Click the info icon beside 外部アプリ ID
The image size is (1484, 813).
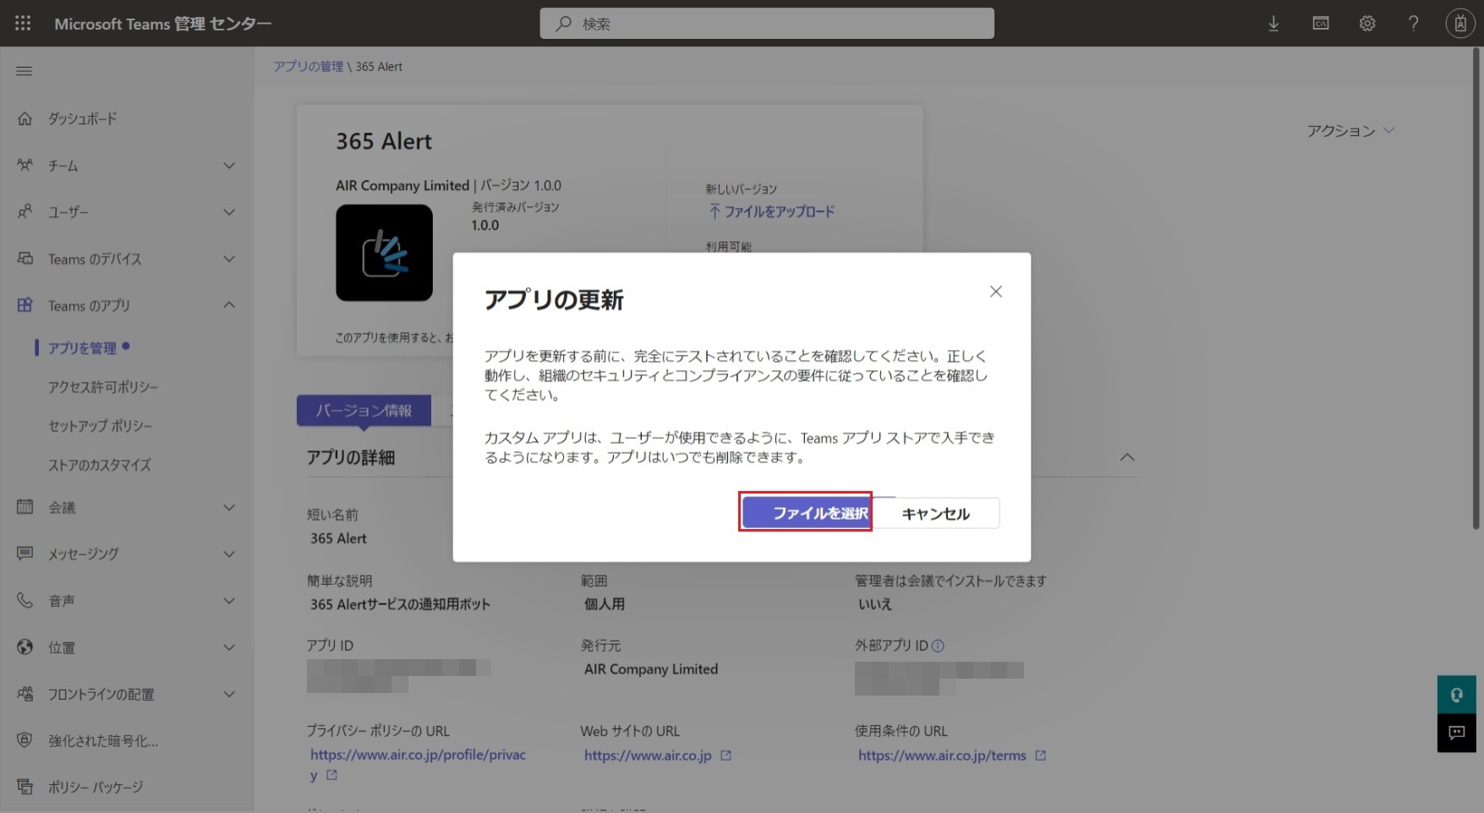[x=938, y=646]
